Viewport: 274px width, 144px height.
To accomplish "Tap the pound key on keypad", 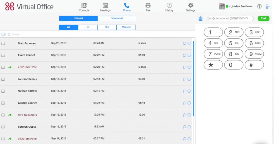I will pyautogui.click(x=254, y=65).
